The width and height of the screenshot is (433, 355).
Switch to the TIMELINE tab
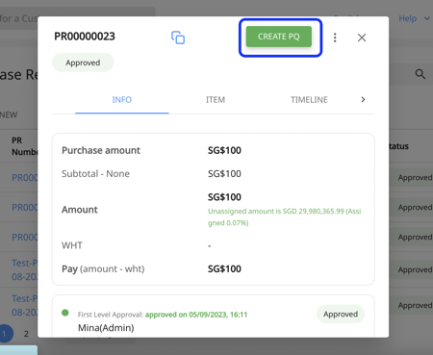[309, 100]
